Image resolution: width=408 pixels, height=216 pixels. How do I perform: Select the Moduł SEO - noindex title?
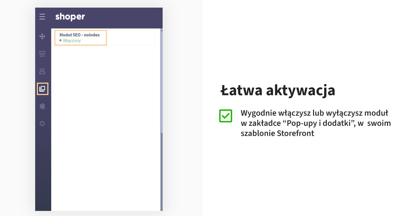[x=80, y=35]
